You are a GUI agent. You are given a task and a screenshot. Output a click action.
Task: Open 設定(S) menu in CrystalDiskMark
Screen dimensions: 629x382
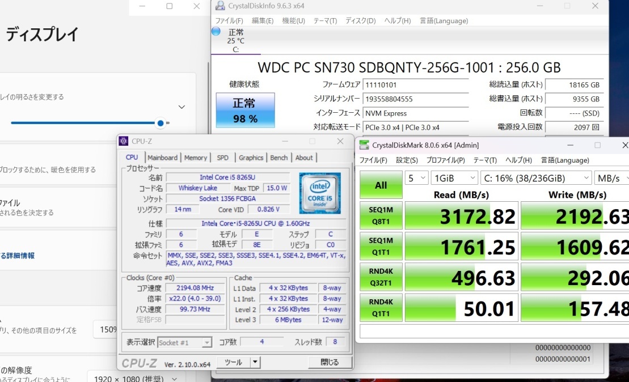coord(407,160)
